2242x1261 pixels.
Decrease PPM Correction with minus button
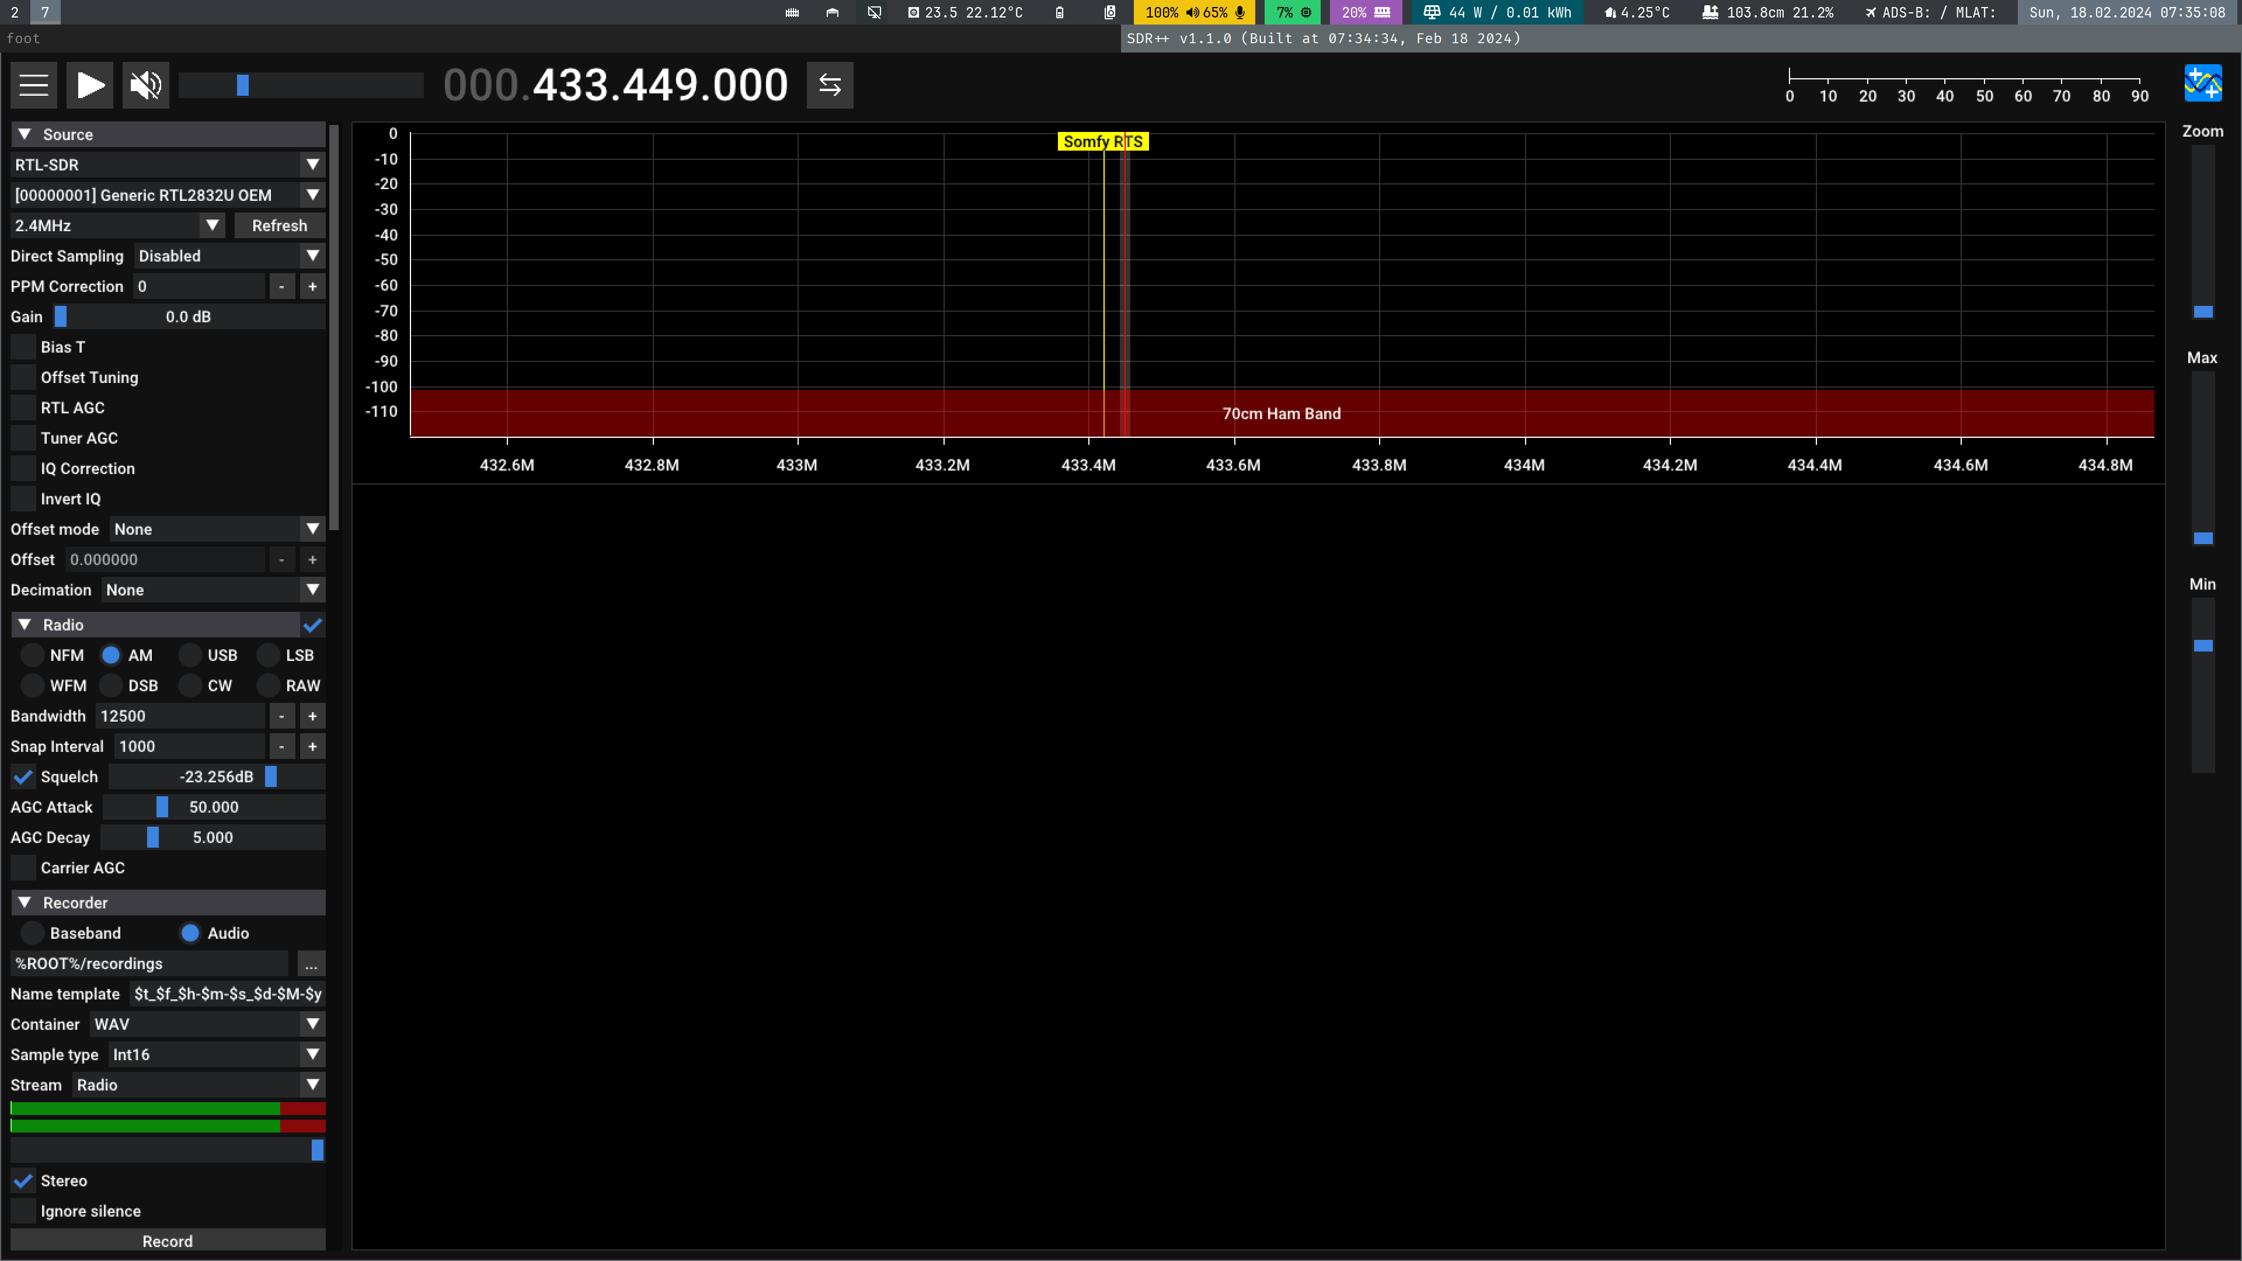point(281,286)
